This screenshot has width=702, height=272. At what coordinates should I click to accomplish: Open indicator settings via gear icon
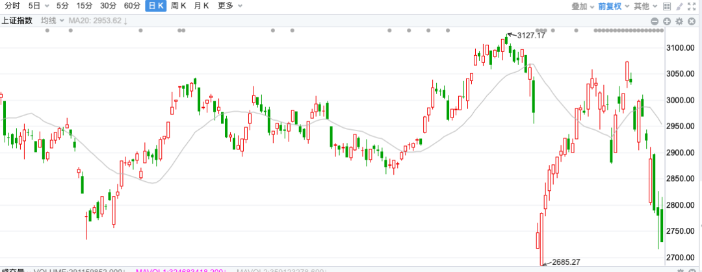click(x=679, y=21)
